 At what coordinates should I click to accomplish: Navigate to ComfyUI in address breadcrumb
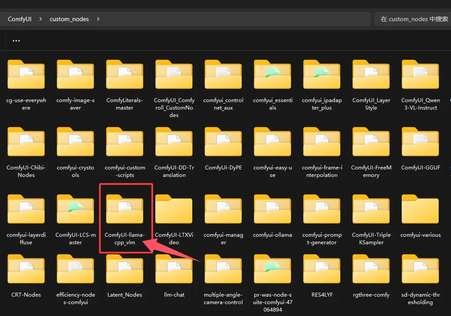(19, 19)
